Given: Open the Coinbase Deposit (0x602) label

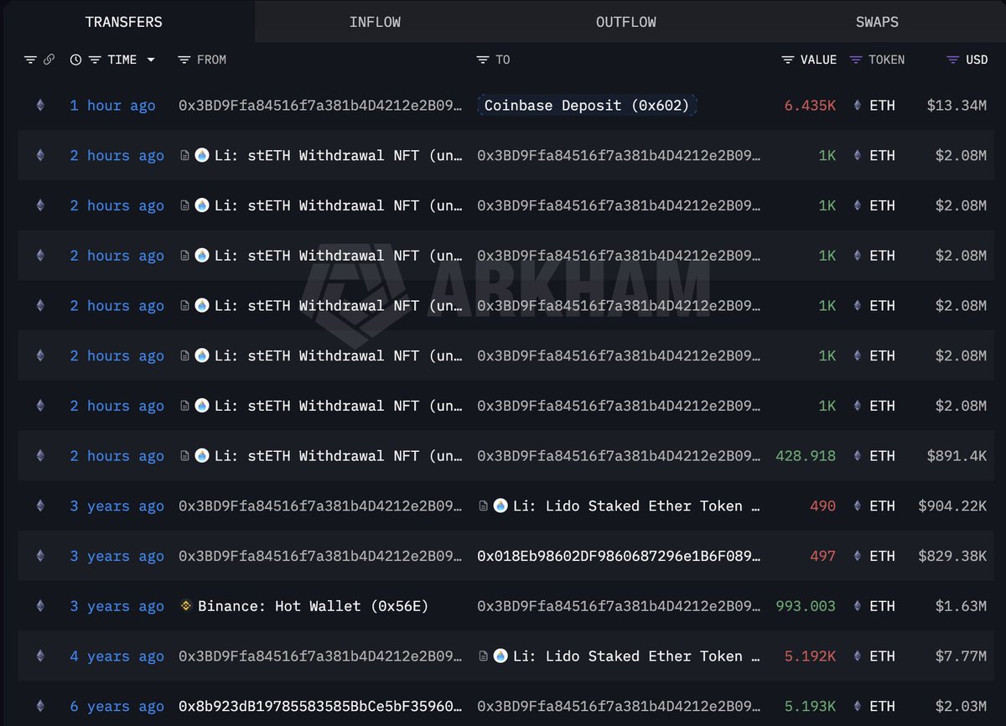Looking at the screenshot, I should (587, 106).
